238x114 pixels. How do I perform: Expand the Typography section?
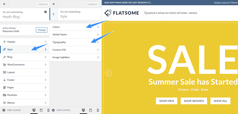(x=76, y=42)
